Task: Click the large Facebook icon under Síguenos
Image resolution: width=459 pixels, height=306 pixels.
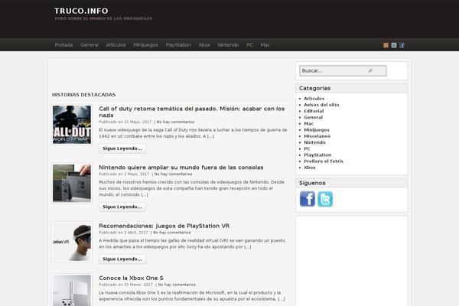Action: pyautogui.click(x=308, y=199)
